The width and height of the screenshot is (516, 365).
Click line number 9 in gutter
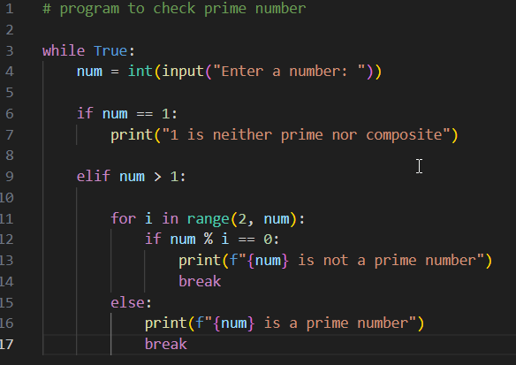[10, 177]
